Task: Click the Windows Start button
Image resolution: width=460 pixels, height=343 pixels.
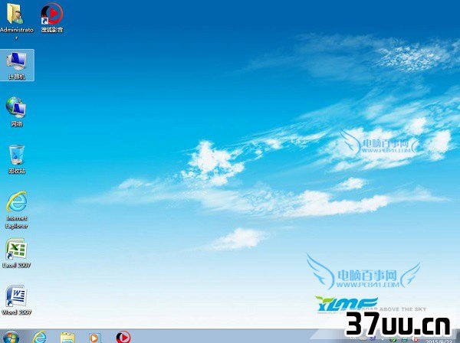Action: point(11,337)
